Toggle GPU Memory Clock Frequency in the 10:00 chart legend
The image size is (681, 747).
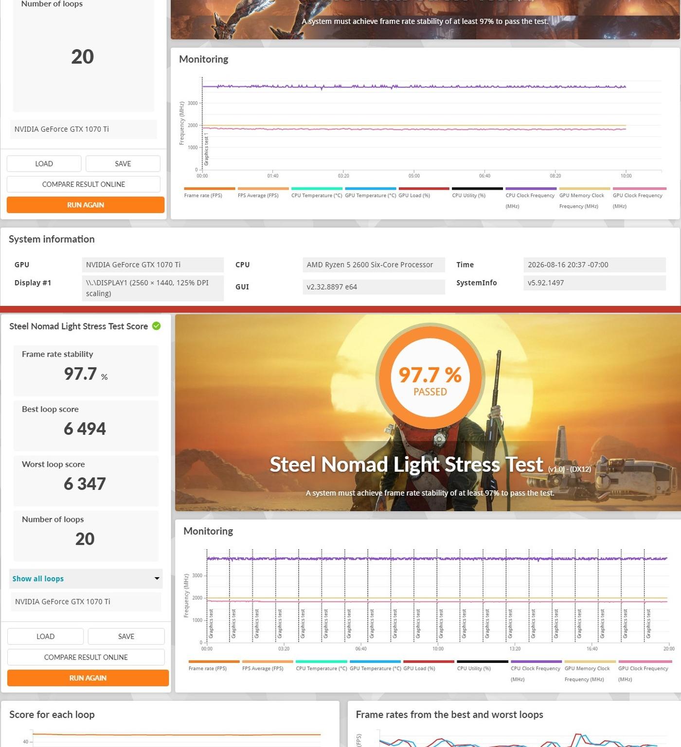click(x=584, y=198)
